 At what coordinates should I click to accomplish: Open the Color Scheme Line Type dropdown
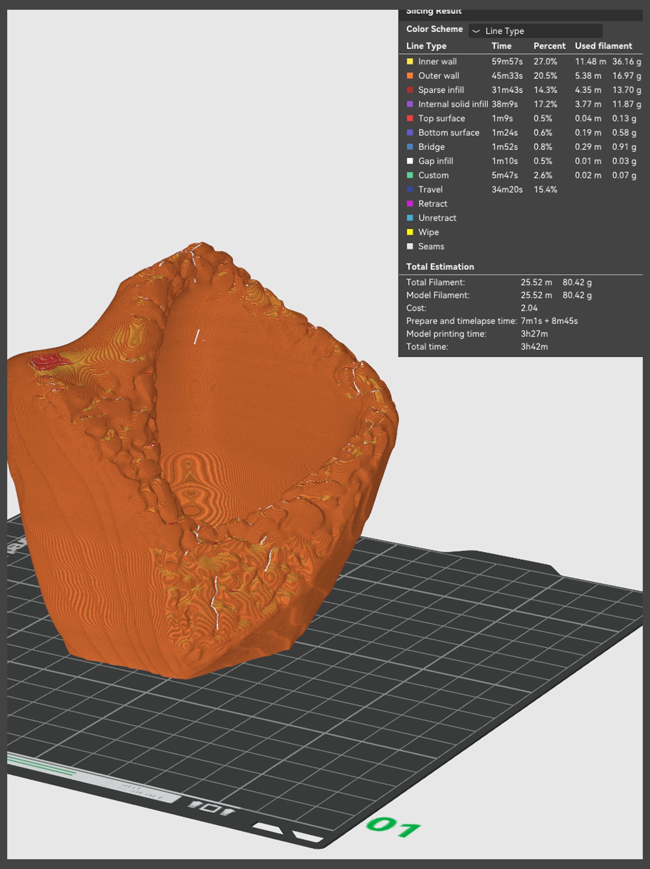click(x=535, y=31)
